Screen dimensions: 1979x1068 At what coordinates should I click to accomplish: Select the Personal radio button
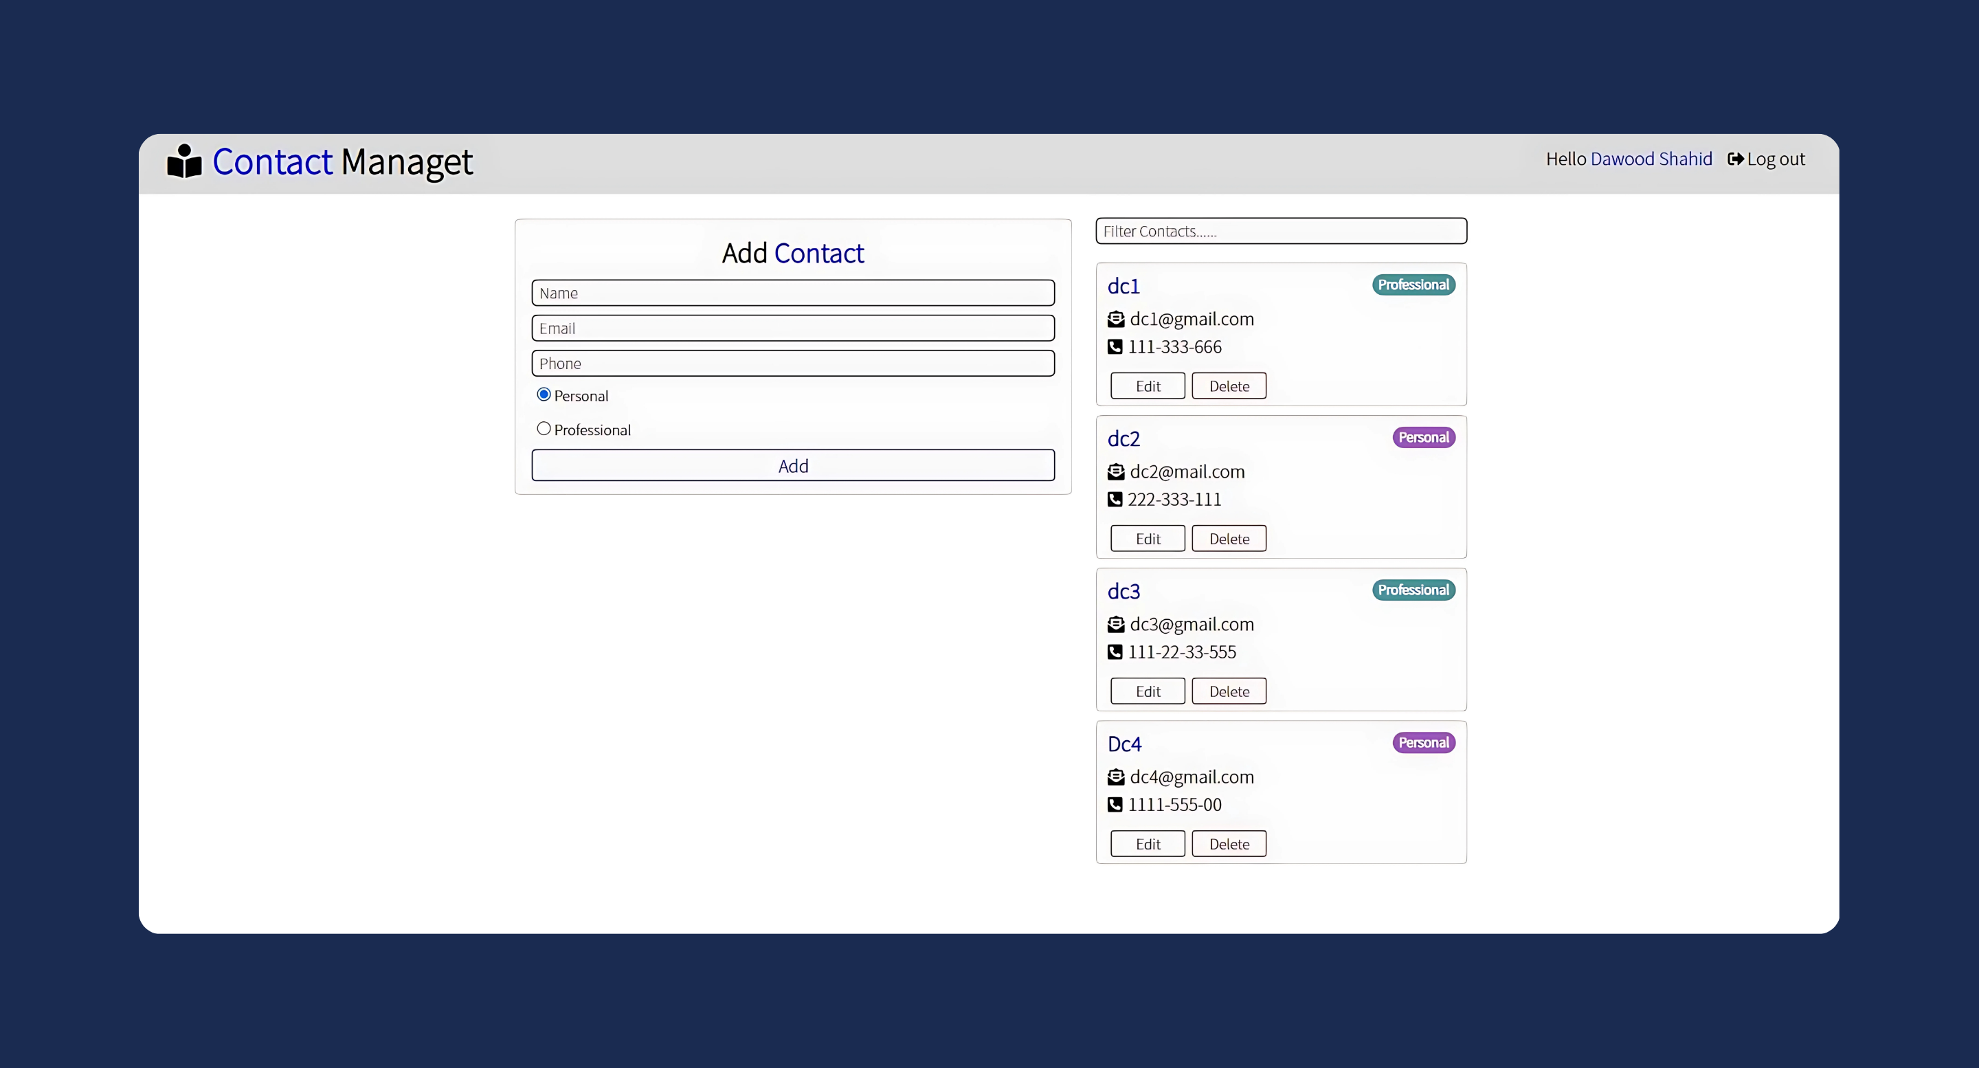[x=544, y=394]
